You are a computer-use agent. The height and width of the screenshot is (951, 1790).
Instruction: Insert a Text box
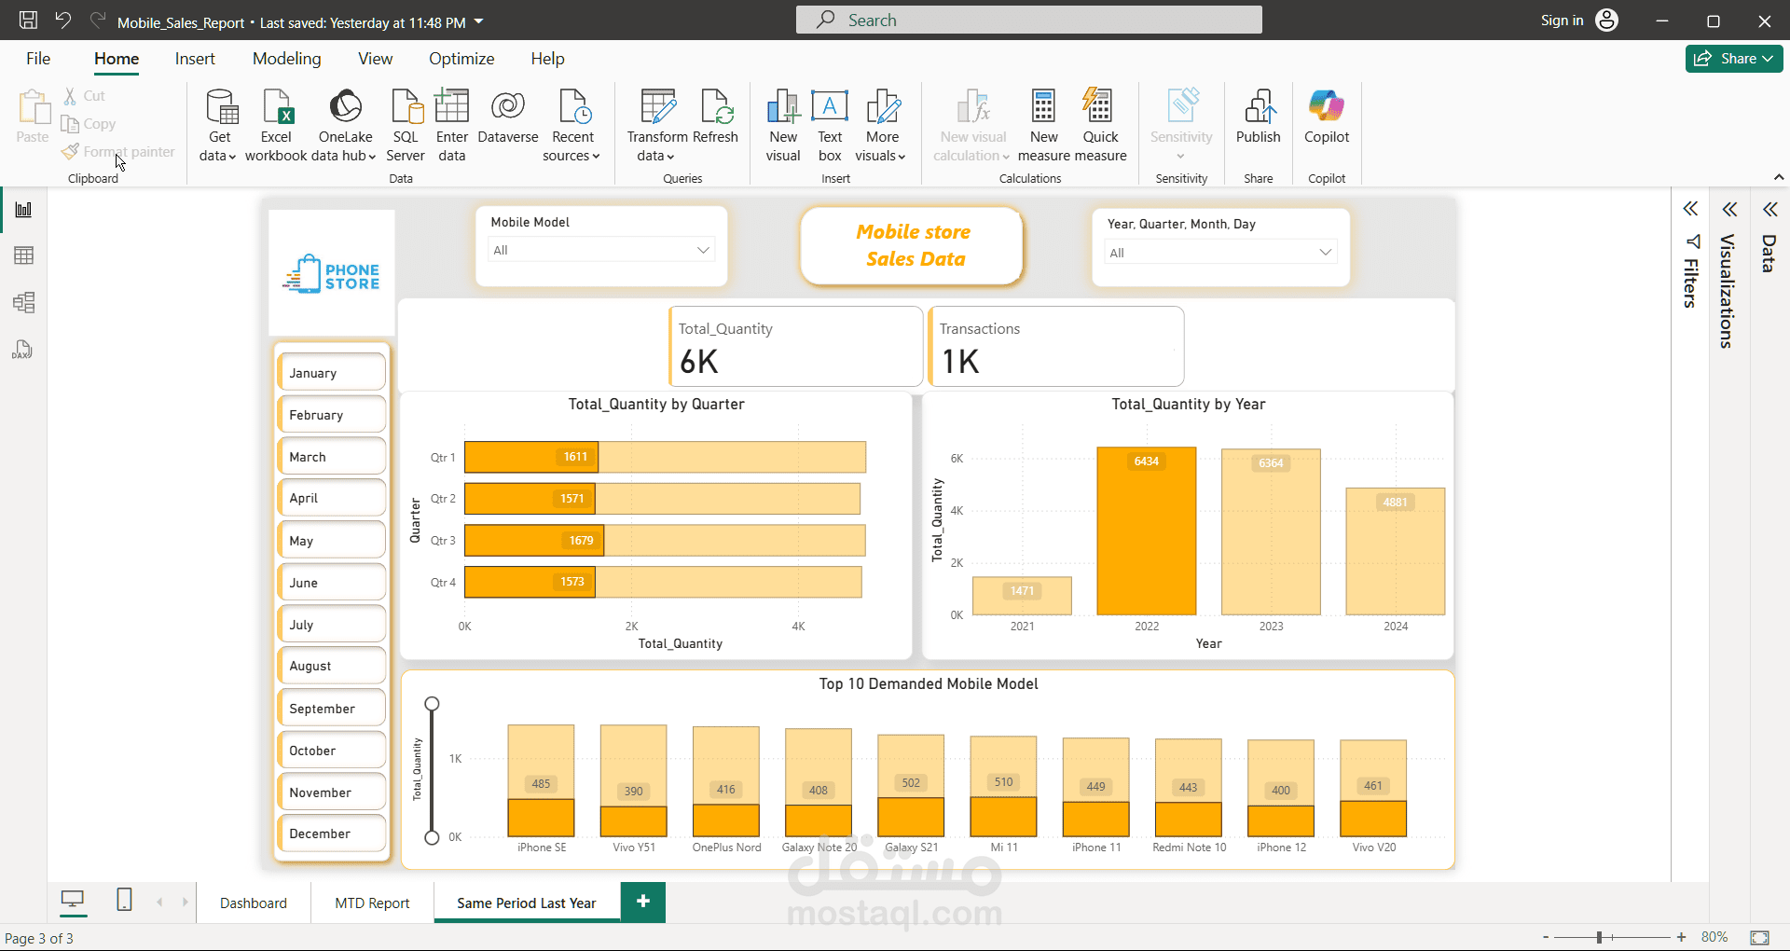[830, 126]
